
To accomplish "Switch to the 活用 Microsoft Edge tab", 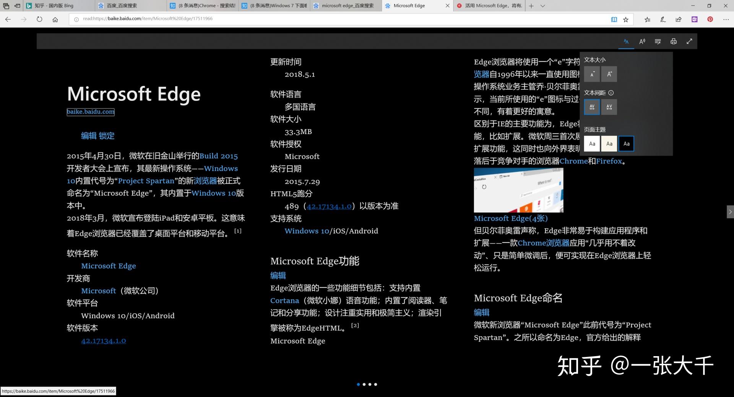I will tap(490, 6).
